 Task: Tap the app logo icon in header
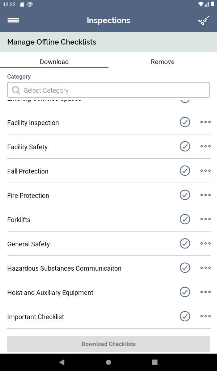[x=204, y=20]
